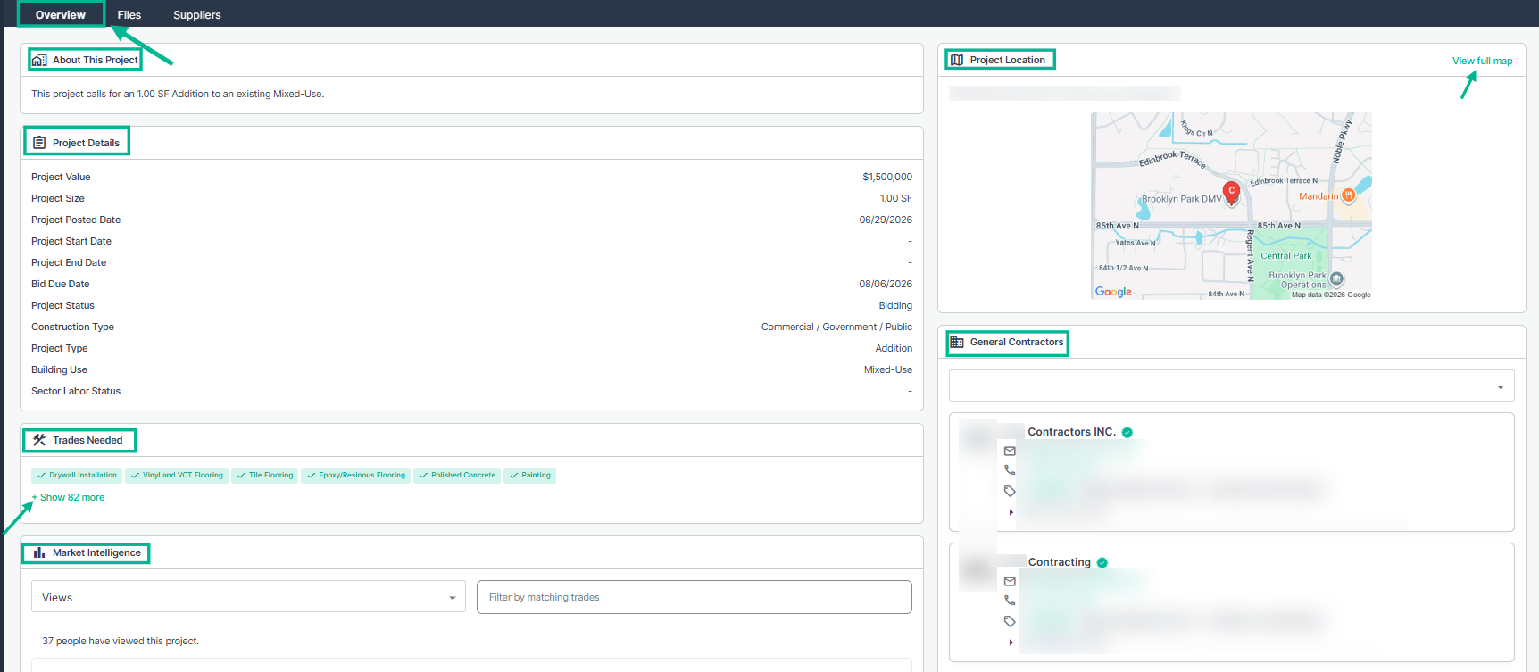Viewport: 1539px width, 672px height.
Task: Open the View full map link
Action: click(x=1482, y=61)
